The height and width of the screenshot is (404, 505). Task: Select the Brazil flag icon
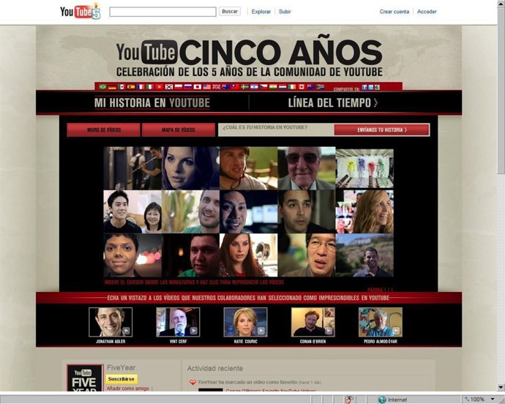102,86
